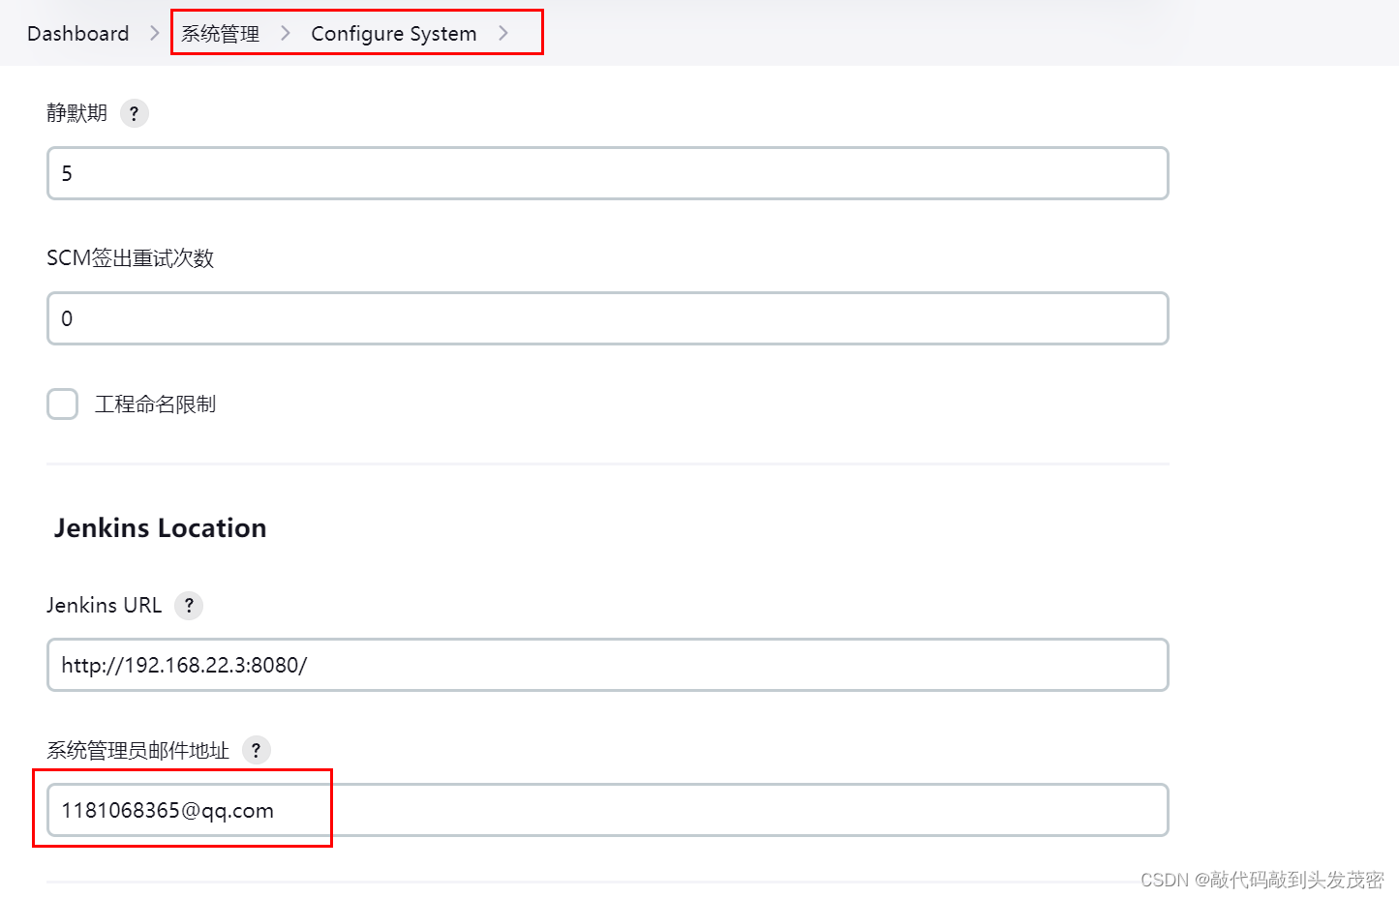Expand chevron after Dashboard breadcrumb

155,34
